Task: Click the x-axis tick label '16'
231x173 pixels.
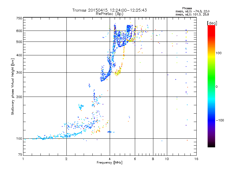Action: [x=196, y=159]
